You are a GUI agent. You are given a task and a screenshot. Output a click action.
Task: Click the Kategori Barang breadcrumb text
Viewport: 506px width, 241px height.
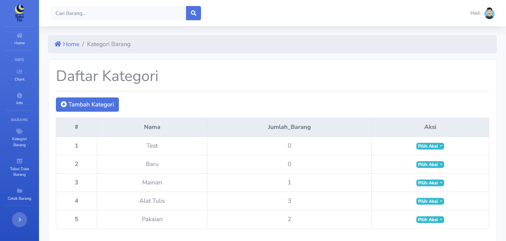click(x=109, y=44)
